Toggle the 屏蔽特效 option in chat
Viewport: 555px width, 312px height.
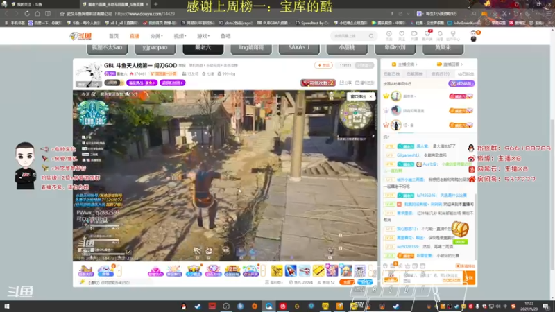tap(466, 266)
